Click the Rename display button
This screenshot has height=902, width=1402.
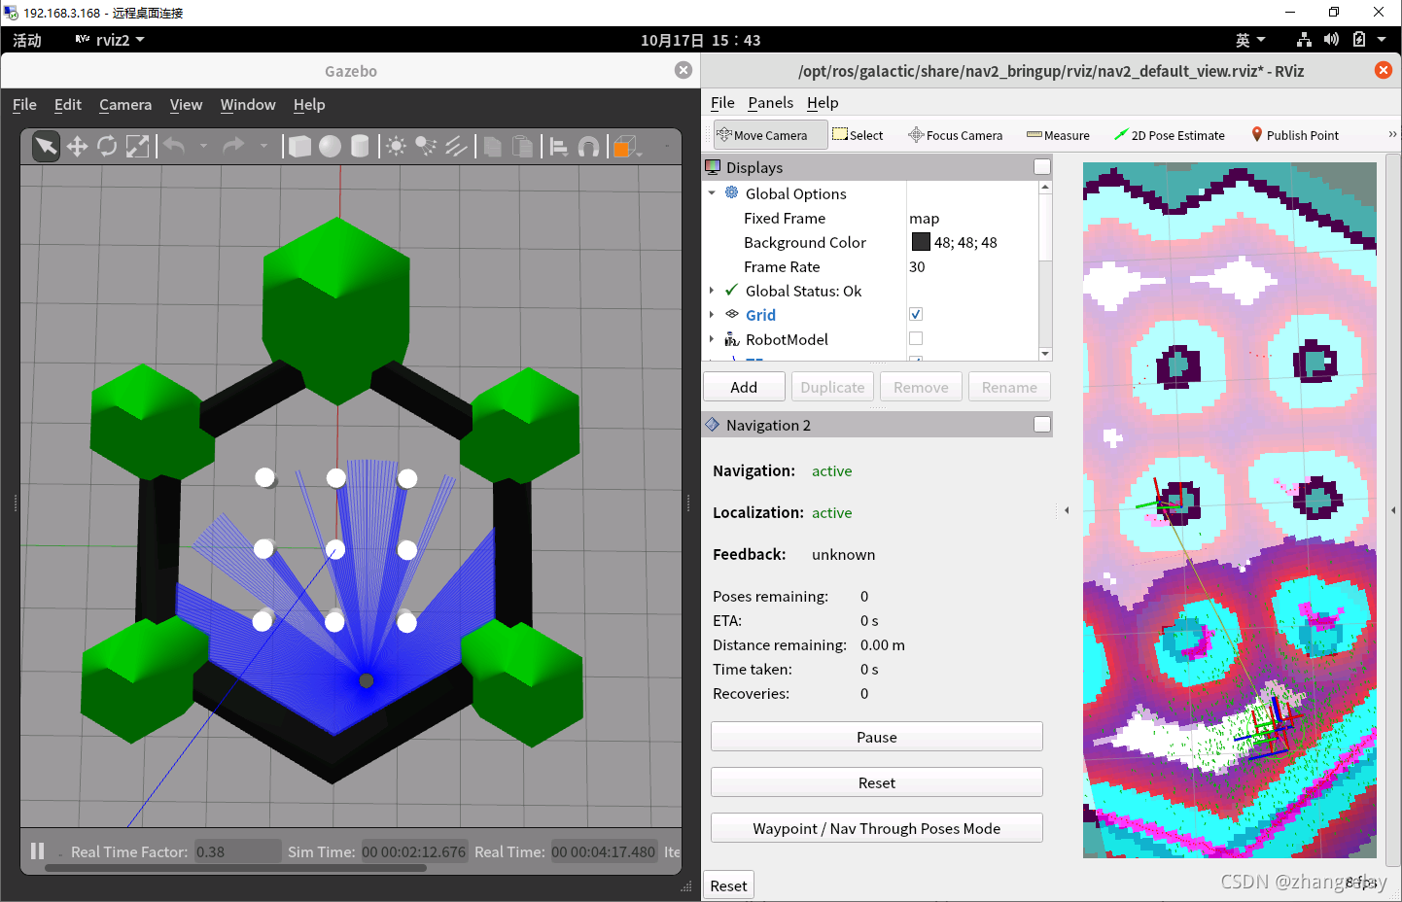coord(1009,387)
